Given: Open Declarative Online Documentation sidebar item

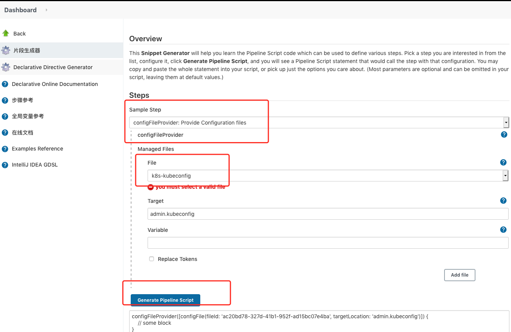Looking at the screenshot, I should pos(55,84).
